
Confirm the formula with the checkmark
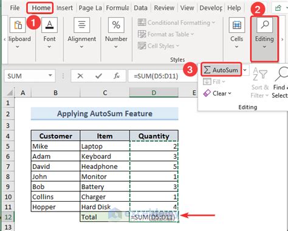tap(98, 76)
